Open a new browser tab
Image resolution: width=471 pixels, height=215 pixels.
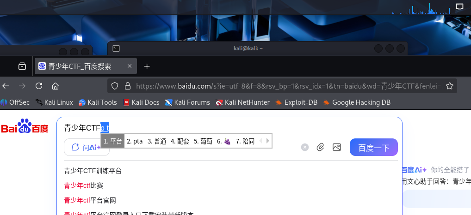pyautogui.click(x=147, y=66)
